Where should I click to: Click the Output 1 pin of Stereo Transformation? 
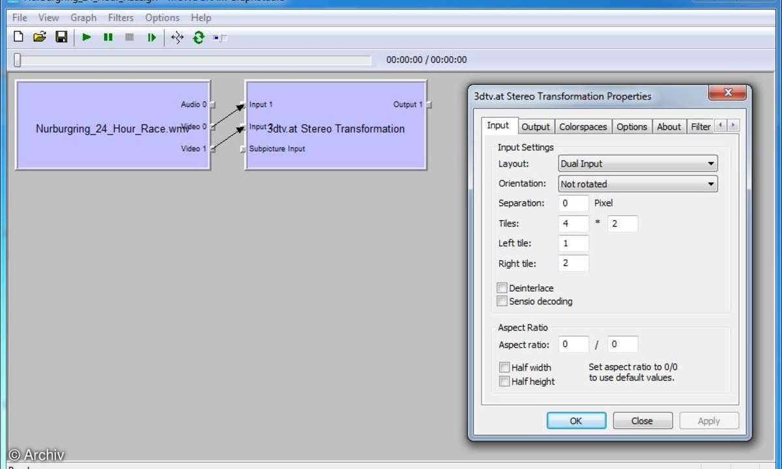pyautogui.click(x=429, y=105)
